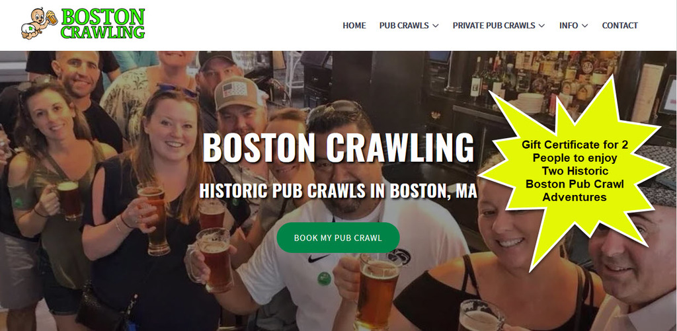
Task: Click the Book My Pub Crawl button
Action: 338,238
